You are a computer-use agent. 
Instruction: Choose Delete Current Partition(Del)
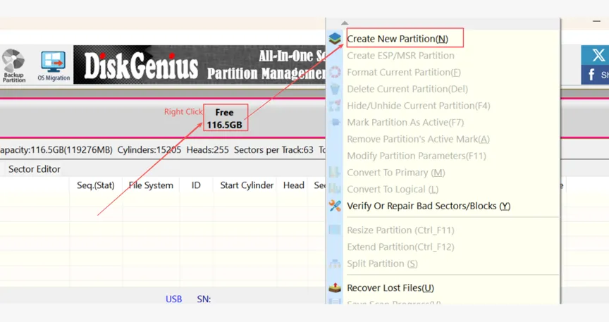[x=407, y=89]
